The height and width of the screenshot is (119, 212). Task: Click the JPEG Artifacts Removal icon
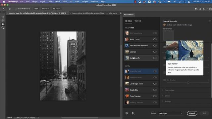[x=127, y=46]
